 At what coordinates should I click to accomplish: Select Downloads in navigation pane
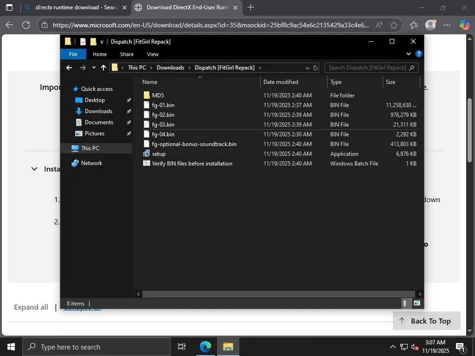[98, 111]
